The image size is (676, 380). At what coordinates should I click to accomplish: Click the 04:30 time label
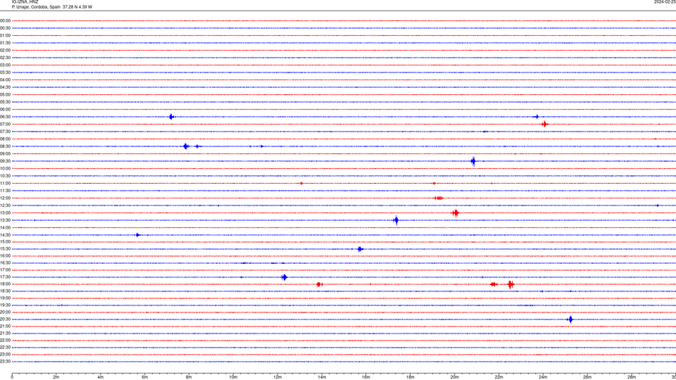[x=5, y=87]
